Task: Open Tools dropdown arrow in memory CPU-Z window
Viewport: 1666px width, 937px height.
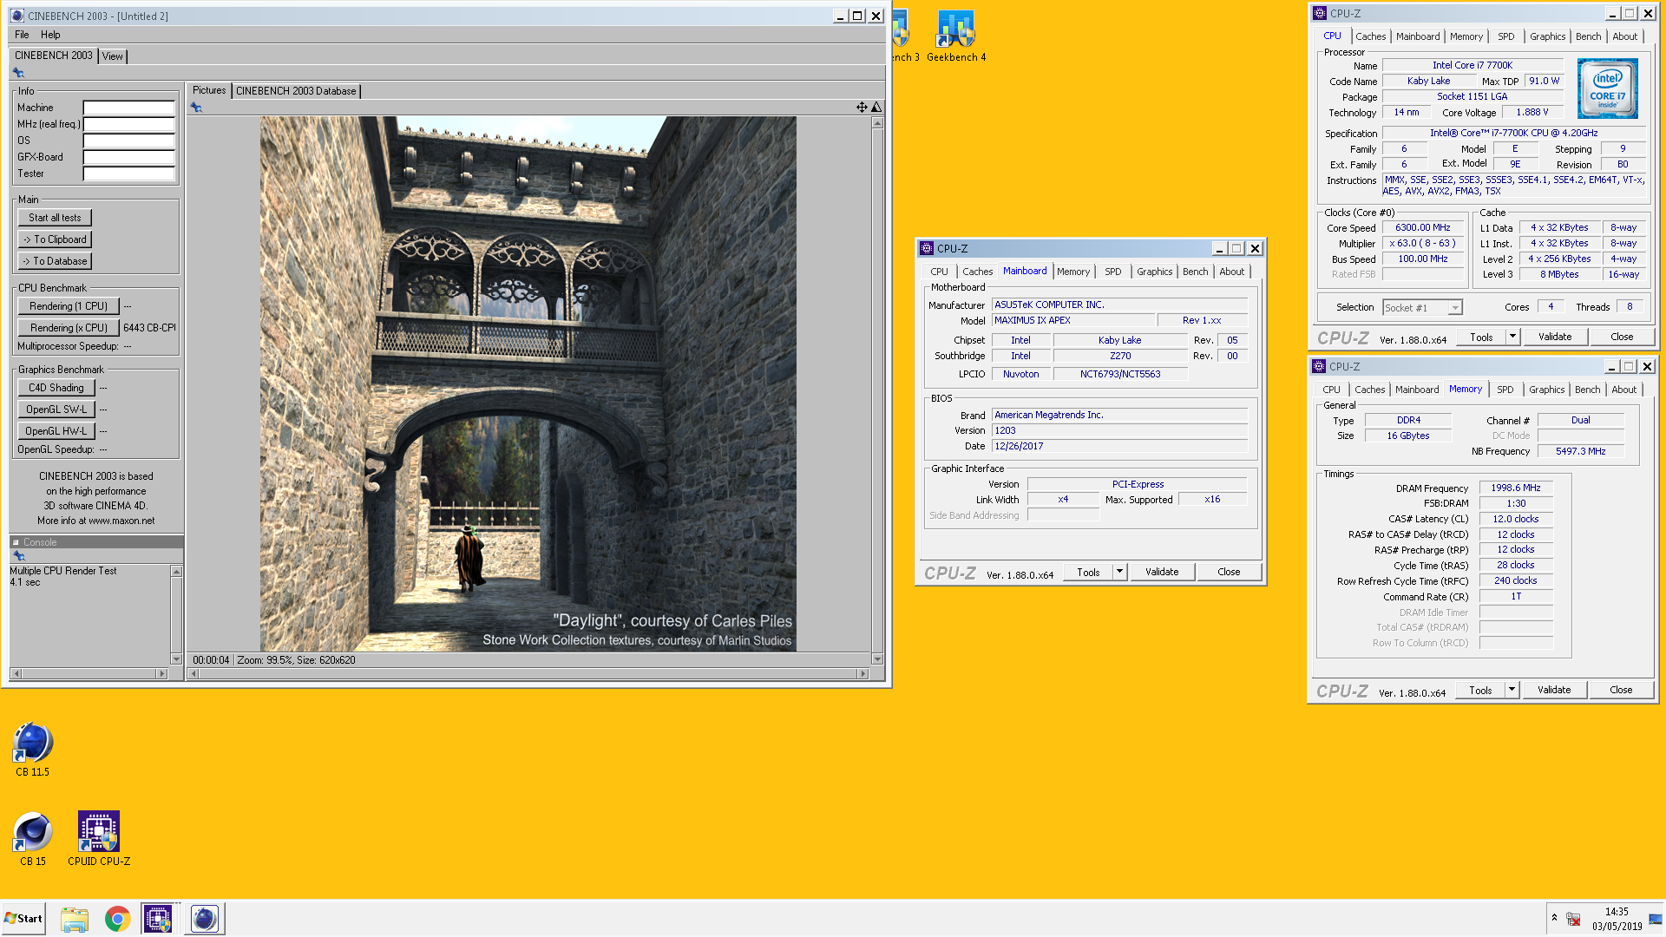Action: (1512, 690)
